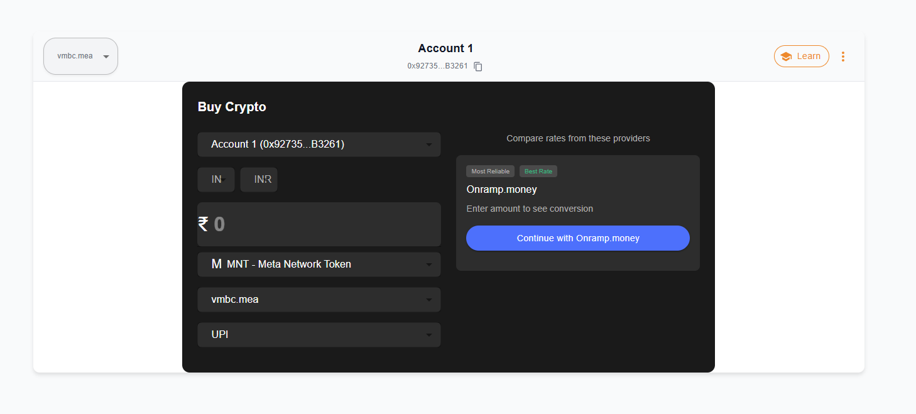Click the M token icon beside MNT
This screenshot has width=916, height=414.
click(216, 264)
